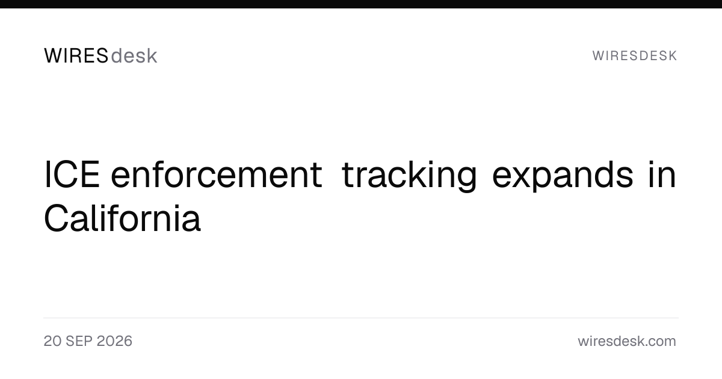Viewport: 722px width, 379px height.
Task: Click the black bar at the top
Action: click(361, 4)
